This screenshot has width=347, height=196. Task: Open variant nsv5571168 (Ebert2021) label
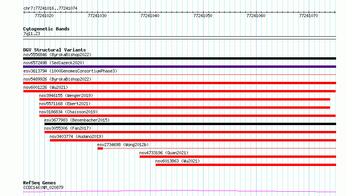(65, 104)
